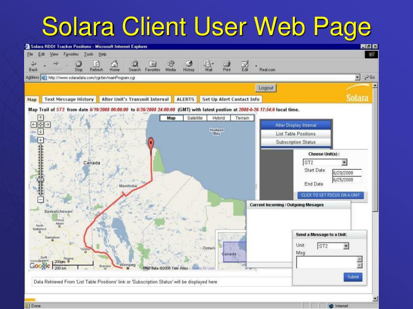Open the Edit menu
This screenshot has width=413, height=309.
click(42, 54)
